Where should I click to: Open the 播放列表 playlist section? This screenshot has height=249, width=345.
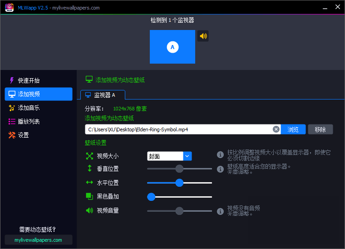[x=39, y=121]
